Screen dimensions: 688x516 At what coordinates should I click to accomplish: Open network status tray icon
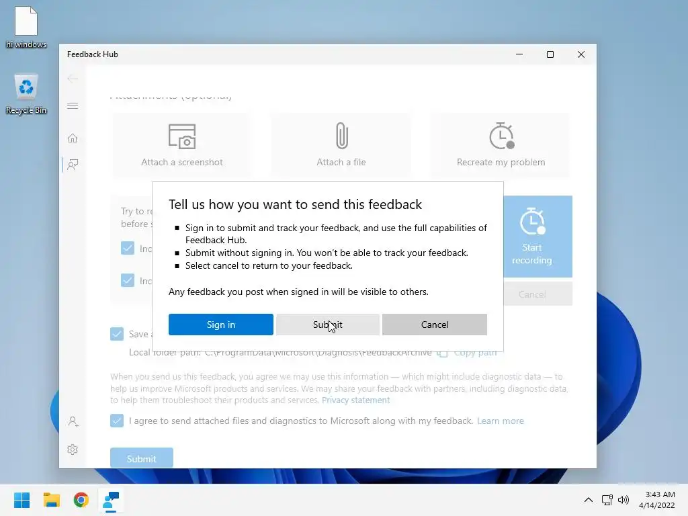point(607,500)
